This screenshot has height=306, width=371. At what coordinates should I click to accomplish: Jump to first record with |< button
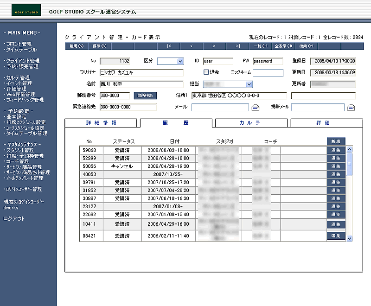coord(169,46)
